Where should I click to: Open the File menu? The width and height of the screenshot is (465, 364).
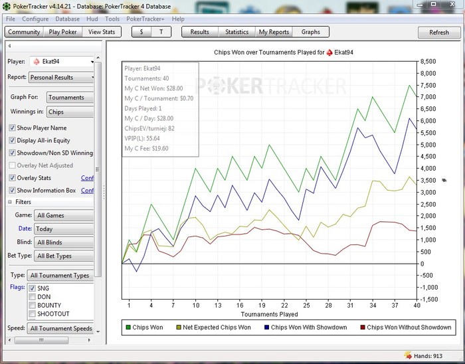pyautogui.click(x=11, y=19)
